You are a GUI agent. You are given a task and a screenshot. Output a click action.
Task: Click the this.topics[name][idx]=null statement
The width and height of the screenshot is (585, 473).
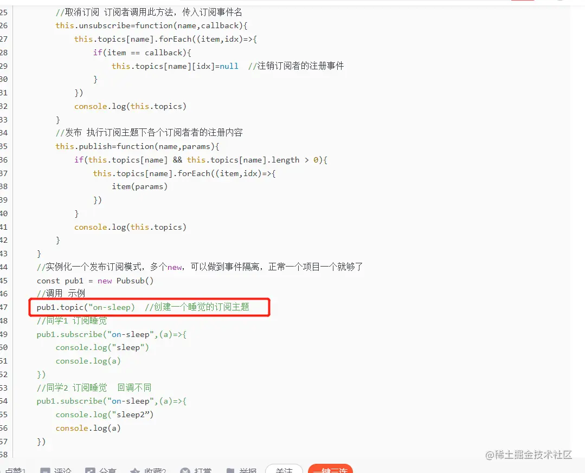(x=175, y=66)
